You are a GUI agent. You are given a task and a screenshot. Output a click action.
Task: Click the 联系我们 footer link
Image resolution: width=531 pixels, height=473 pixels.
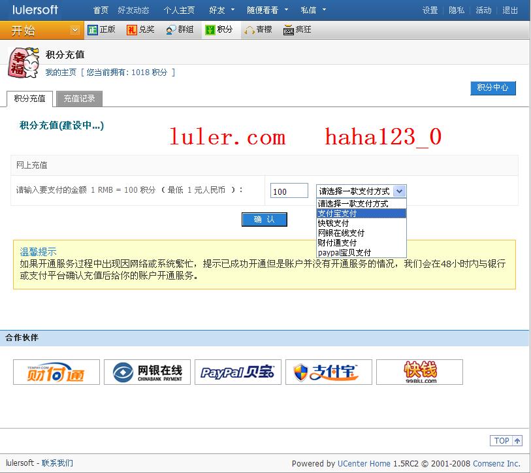pos(57,463)
